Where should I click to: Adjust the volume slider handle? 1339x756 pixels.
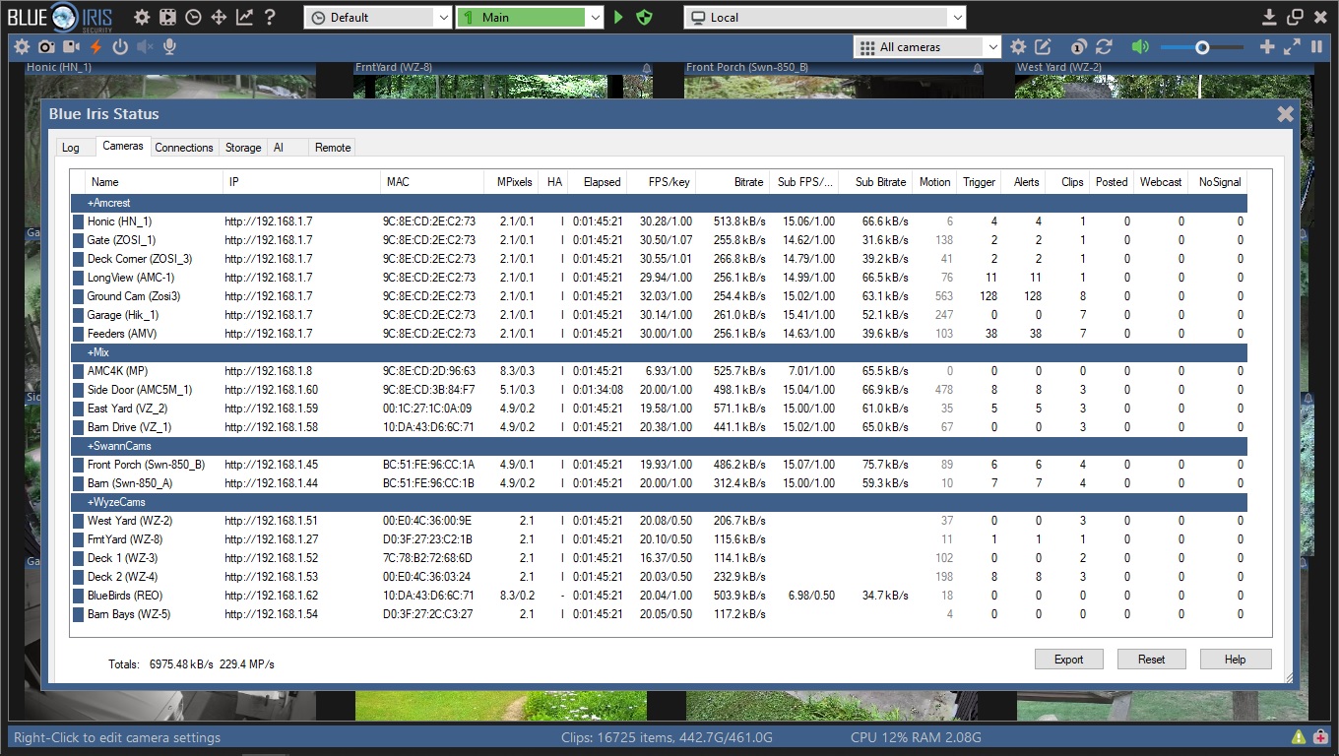(x=1202, y=46)
